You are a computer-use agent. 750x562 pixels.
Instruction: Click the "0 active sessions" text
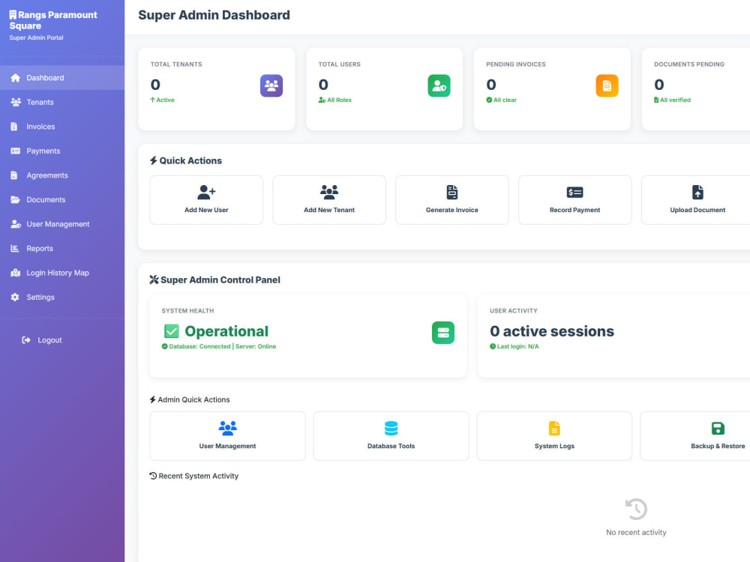(551, 331)
